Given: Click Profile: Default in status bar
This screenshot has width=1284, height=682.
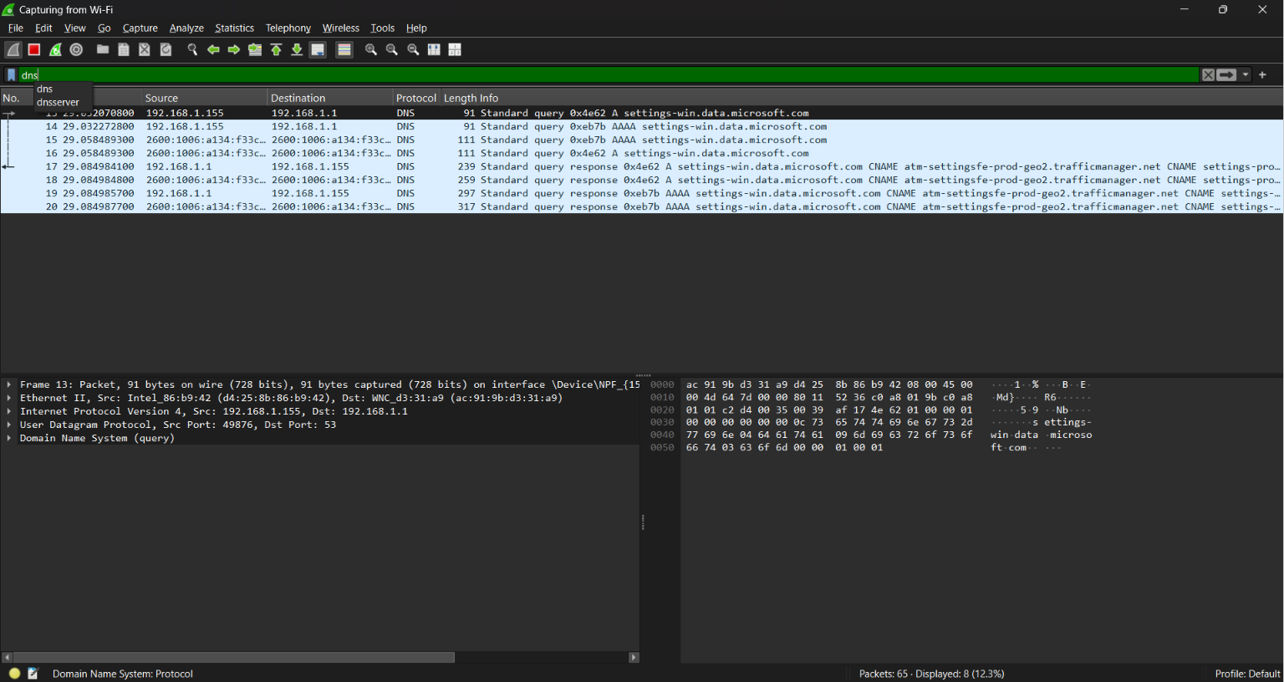Looking at the screenshot, I should click(x=1247, y=674).
